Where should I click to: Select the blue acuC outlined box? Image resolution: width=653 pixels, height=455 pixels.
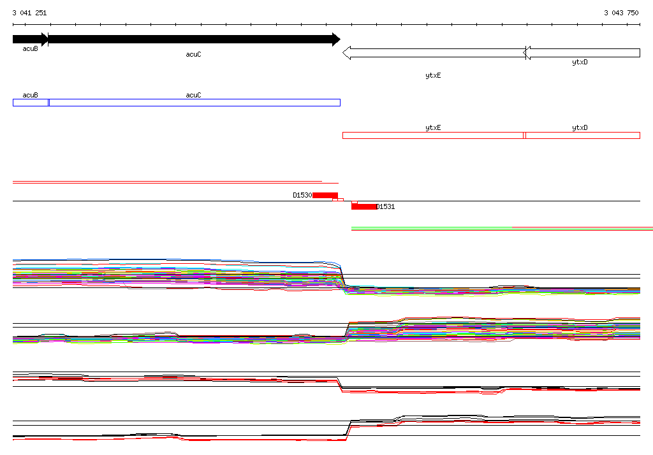[x=194, y=103]
